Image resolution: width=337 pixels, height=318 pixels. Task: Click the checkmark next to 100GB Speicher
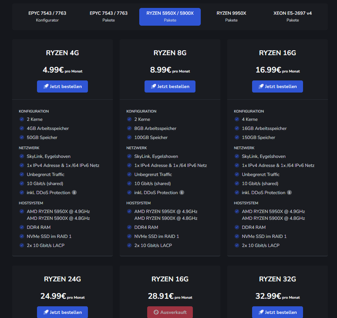[x=129, y=137]
